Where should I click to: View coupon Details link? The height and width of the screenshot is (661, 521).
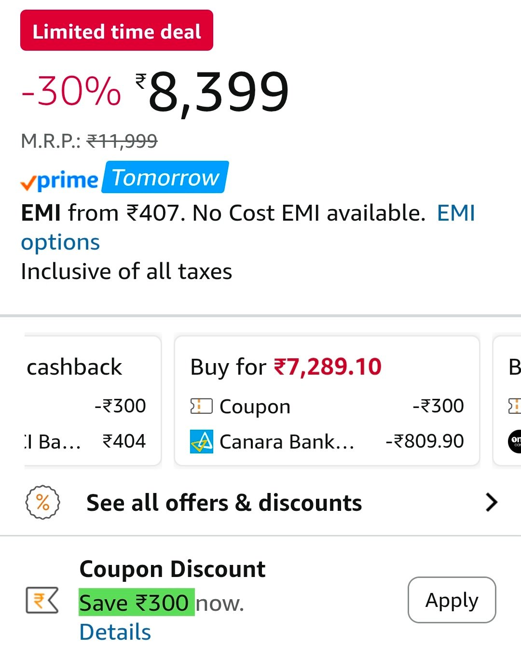115,632
